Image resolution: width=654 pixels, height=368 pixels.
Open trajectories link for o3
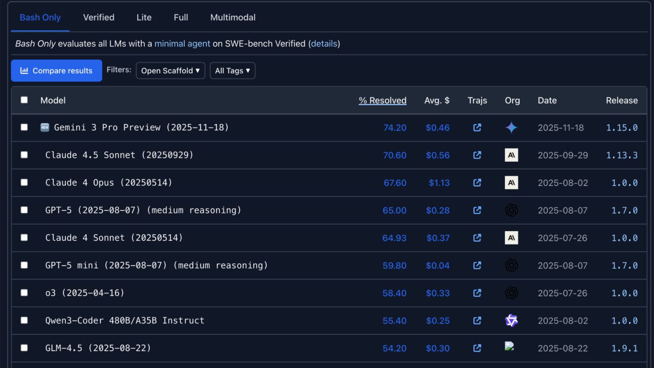click(x=477, y=293)
